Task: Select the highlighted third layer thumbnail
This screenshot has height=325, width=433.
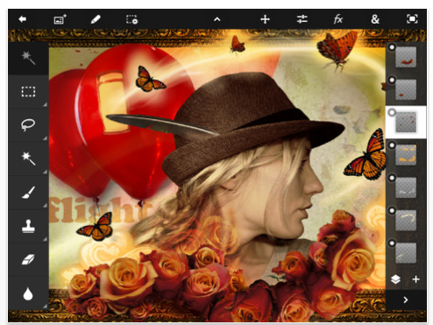Action: coord(406,123)
